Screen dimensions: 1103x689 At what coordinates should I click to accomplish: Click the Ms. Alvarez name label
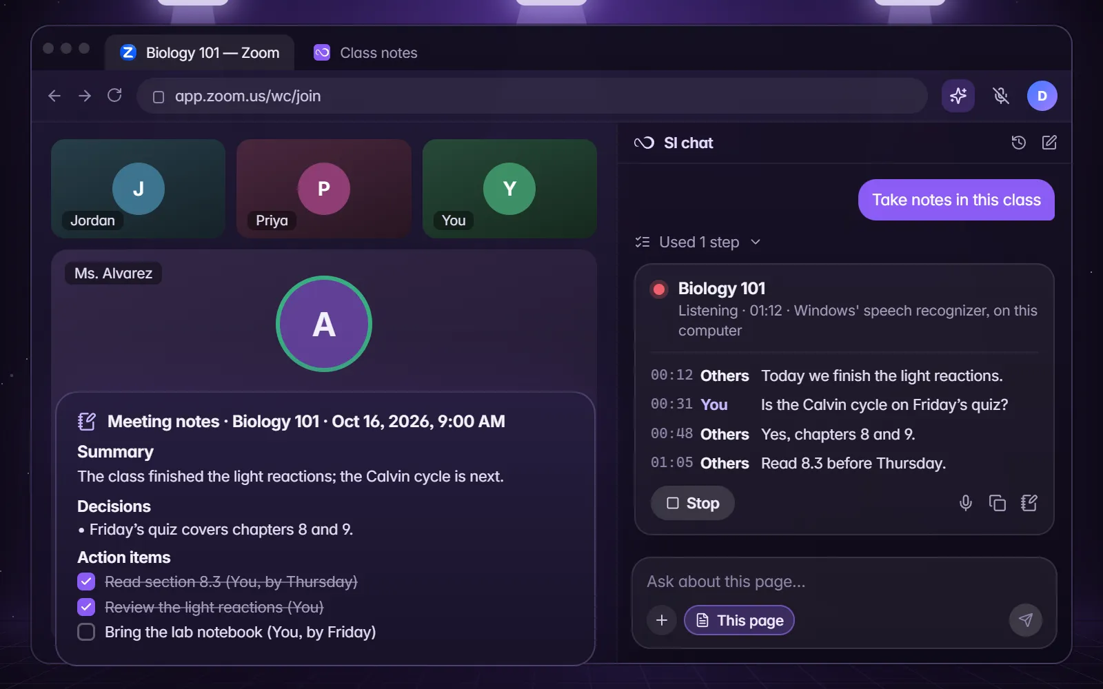coord(113,274)
